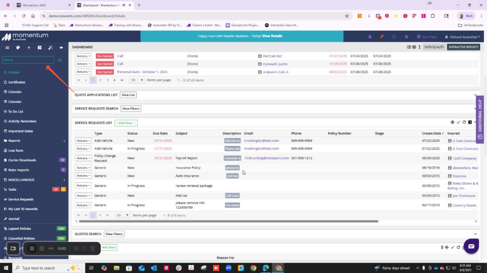This screenshot has height=273, width=487.
Task: Click the checkmark icon in Service Requests List
Action: click(x=458, y=122)
